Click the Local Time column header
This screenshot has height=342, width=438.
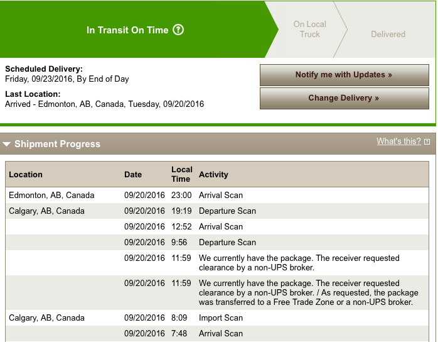tap(182, 174)
